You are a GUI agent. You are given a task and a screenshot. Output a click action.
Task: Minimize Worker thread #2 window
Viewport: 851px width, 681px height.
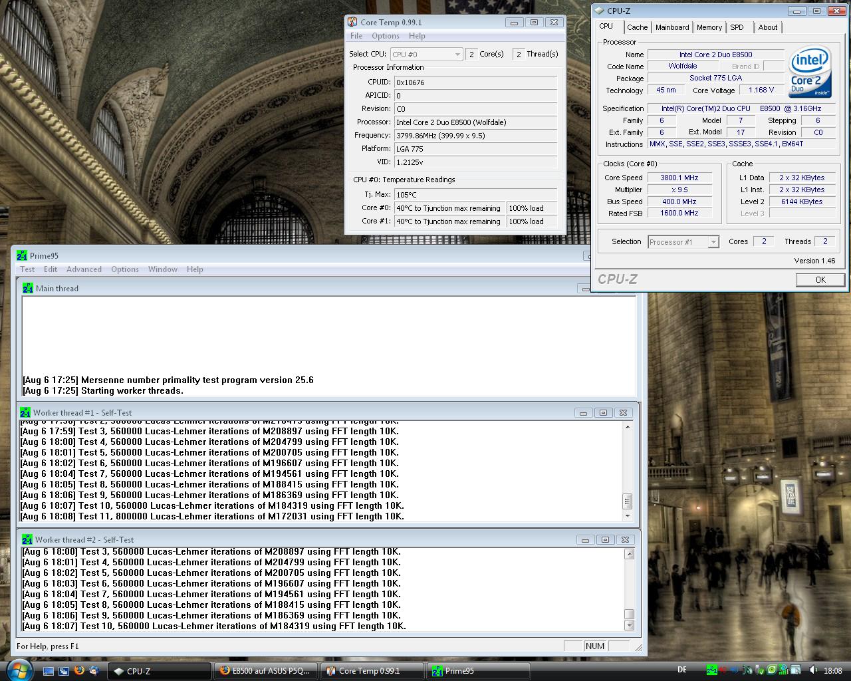pos(585,540)
